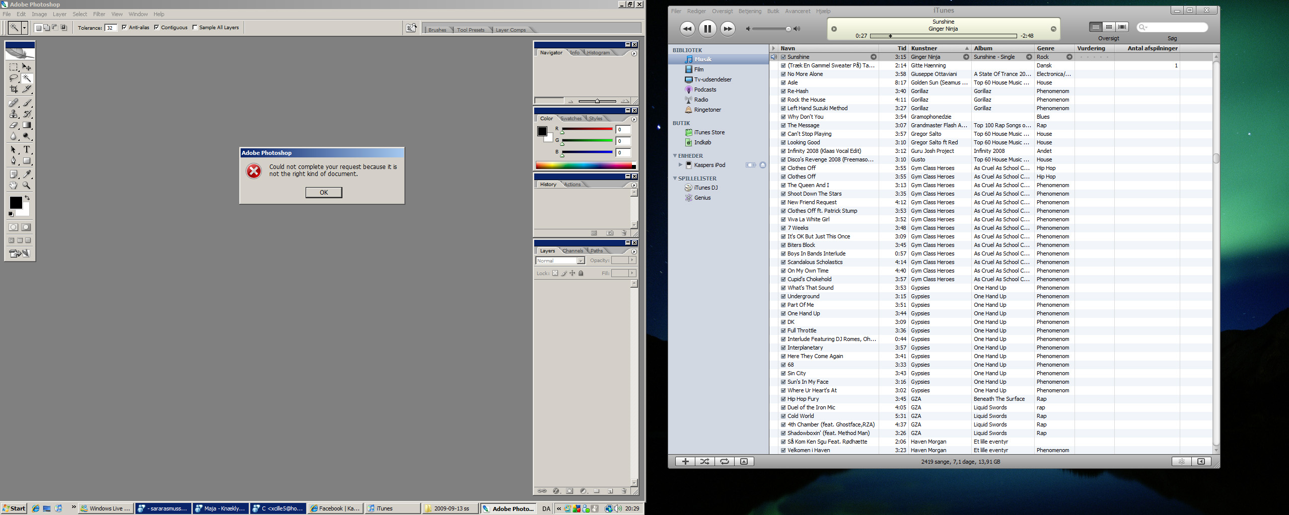Screen dimensions: 1289x515
Task: Select the Rectangular Marquee tool in Photoshop
Action: (14, 67)
